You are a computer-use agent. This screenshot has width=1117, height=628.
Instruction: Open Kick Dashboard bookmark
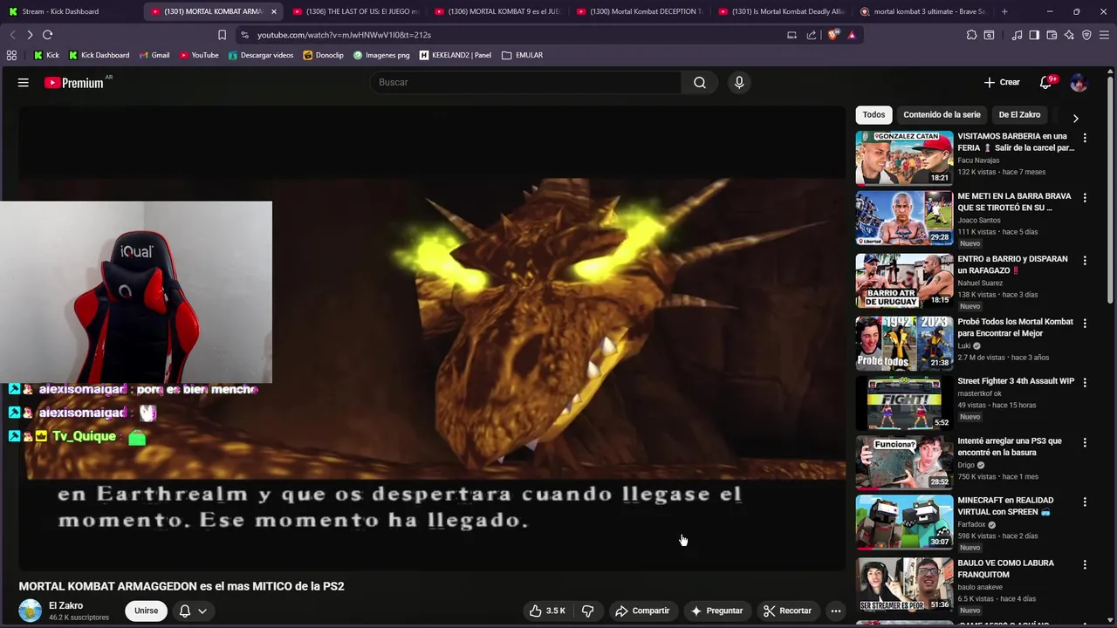click(x=99, y=55)
